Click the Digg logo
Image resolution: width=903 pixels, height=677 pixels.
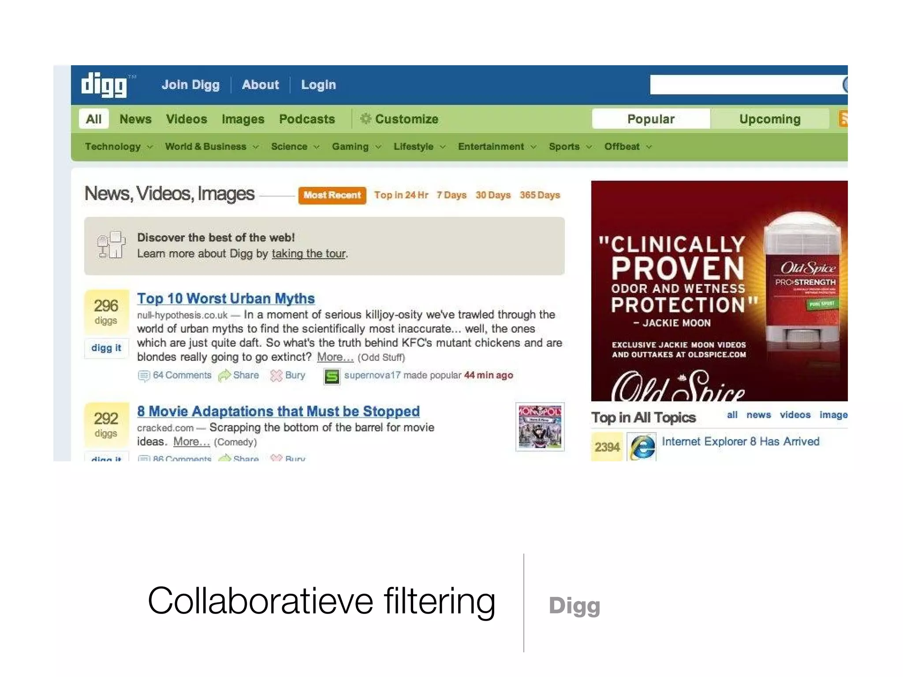[104, 85]
